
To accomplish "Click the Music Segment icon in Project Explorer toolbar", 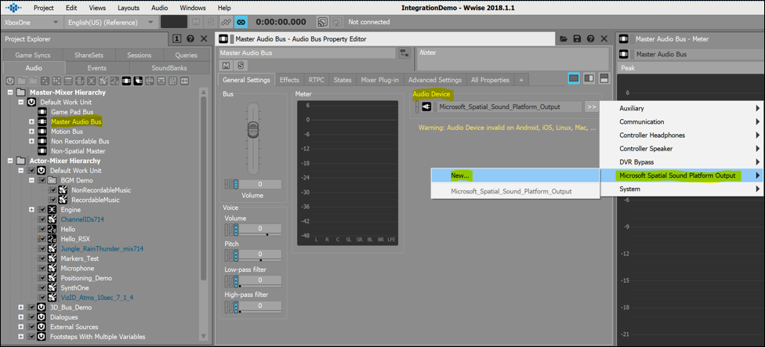I will point(172,81).
